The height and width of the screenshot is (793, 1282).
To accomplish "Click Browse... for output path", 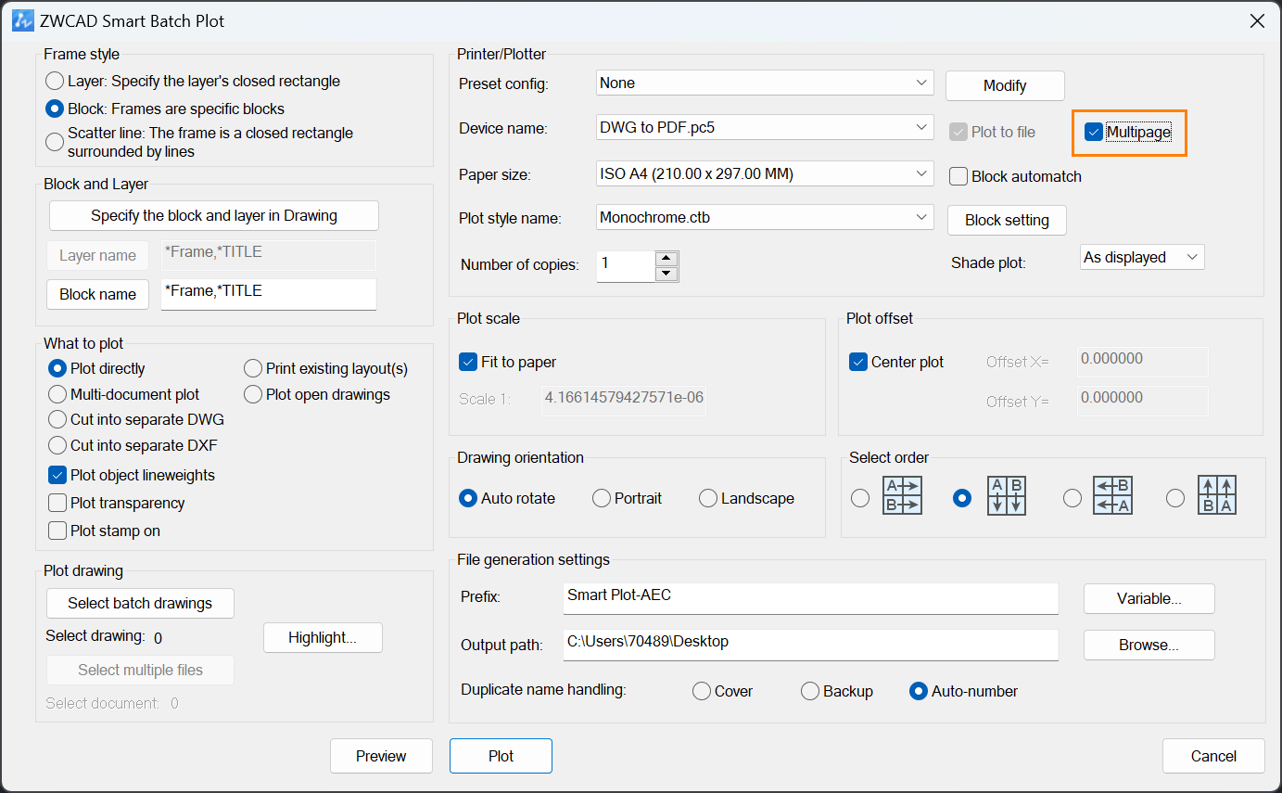I will pos(1149,645).
